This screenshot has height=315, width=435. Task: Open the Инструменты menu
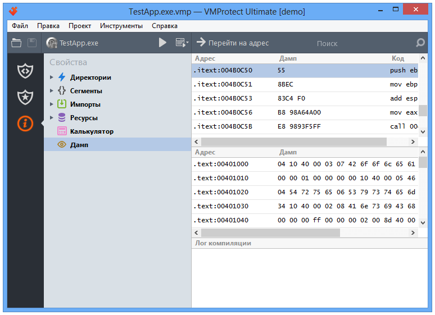pos(121,26)
